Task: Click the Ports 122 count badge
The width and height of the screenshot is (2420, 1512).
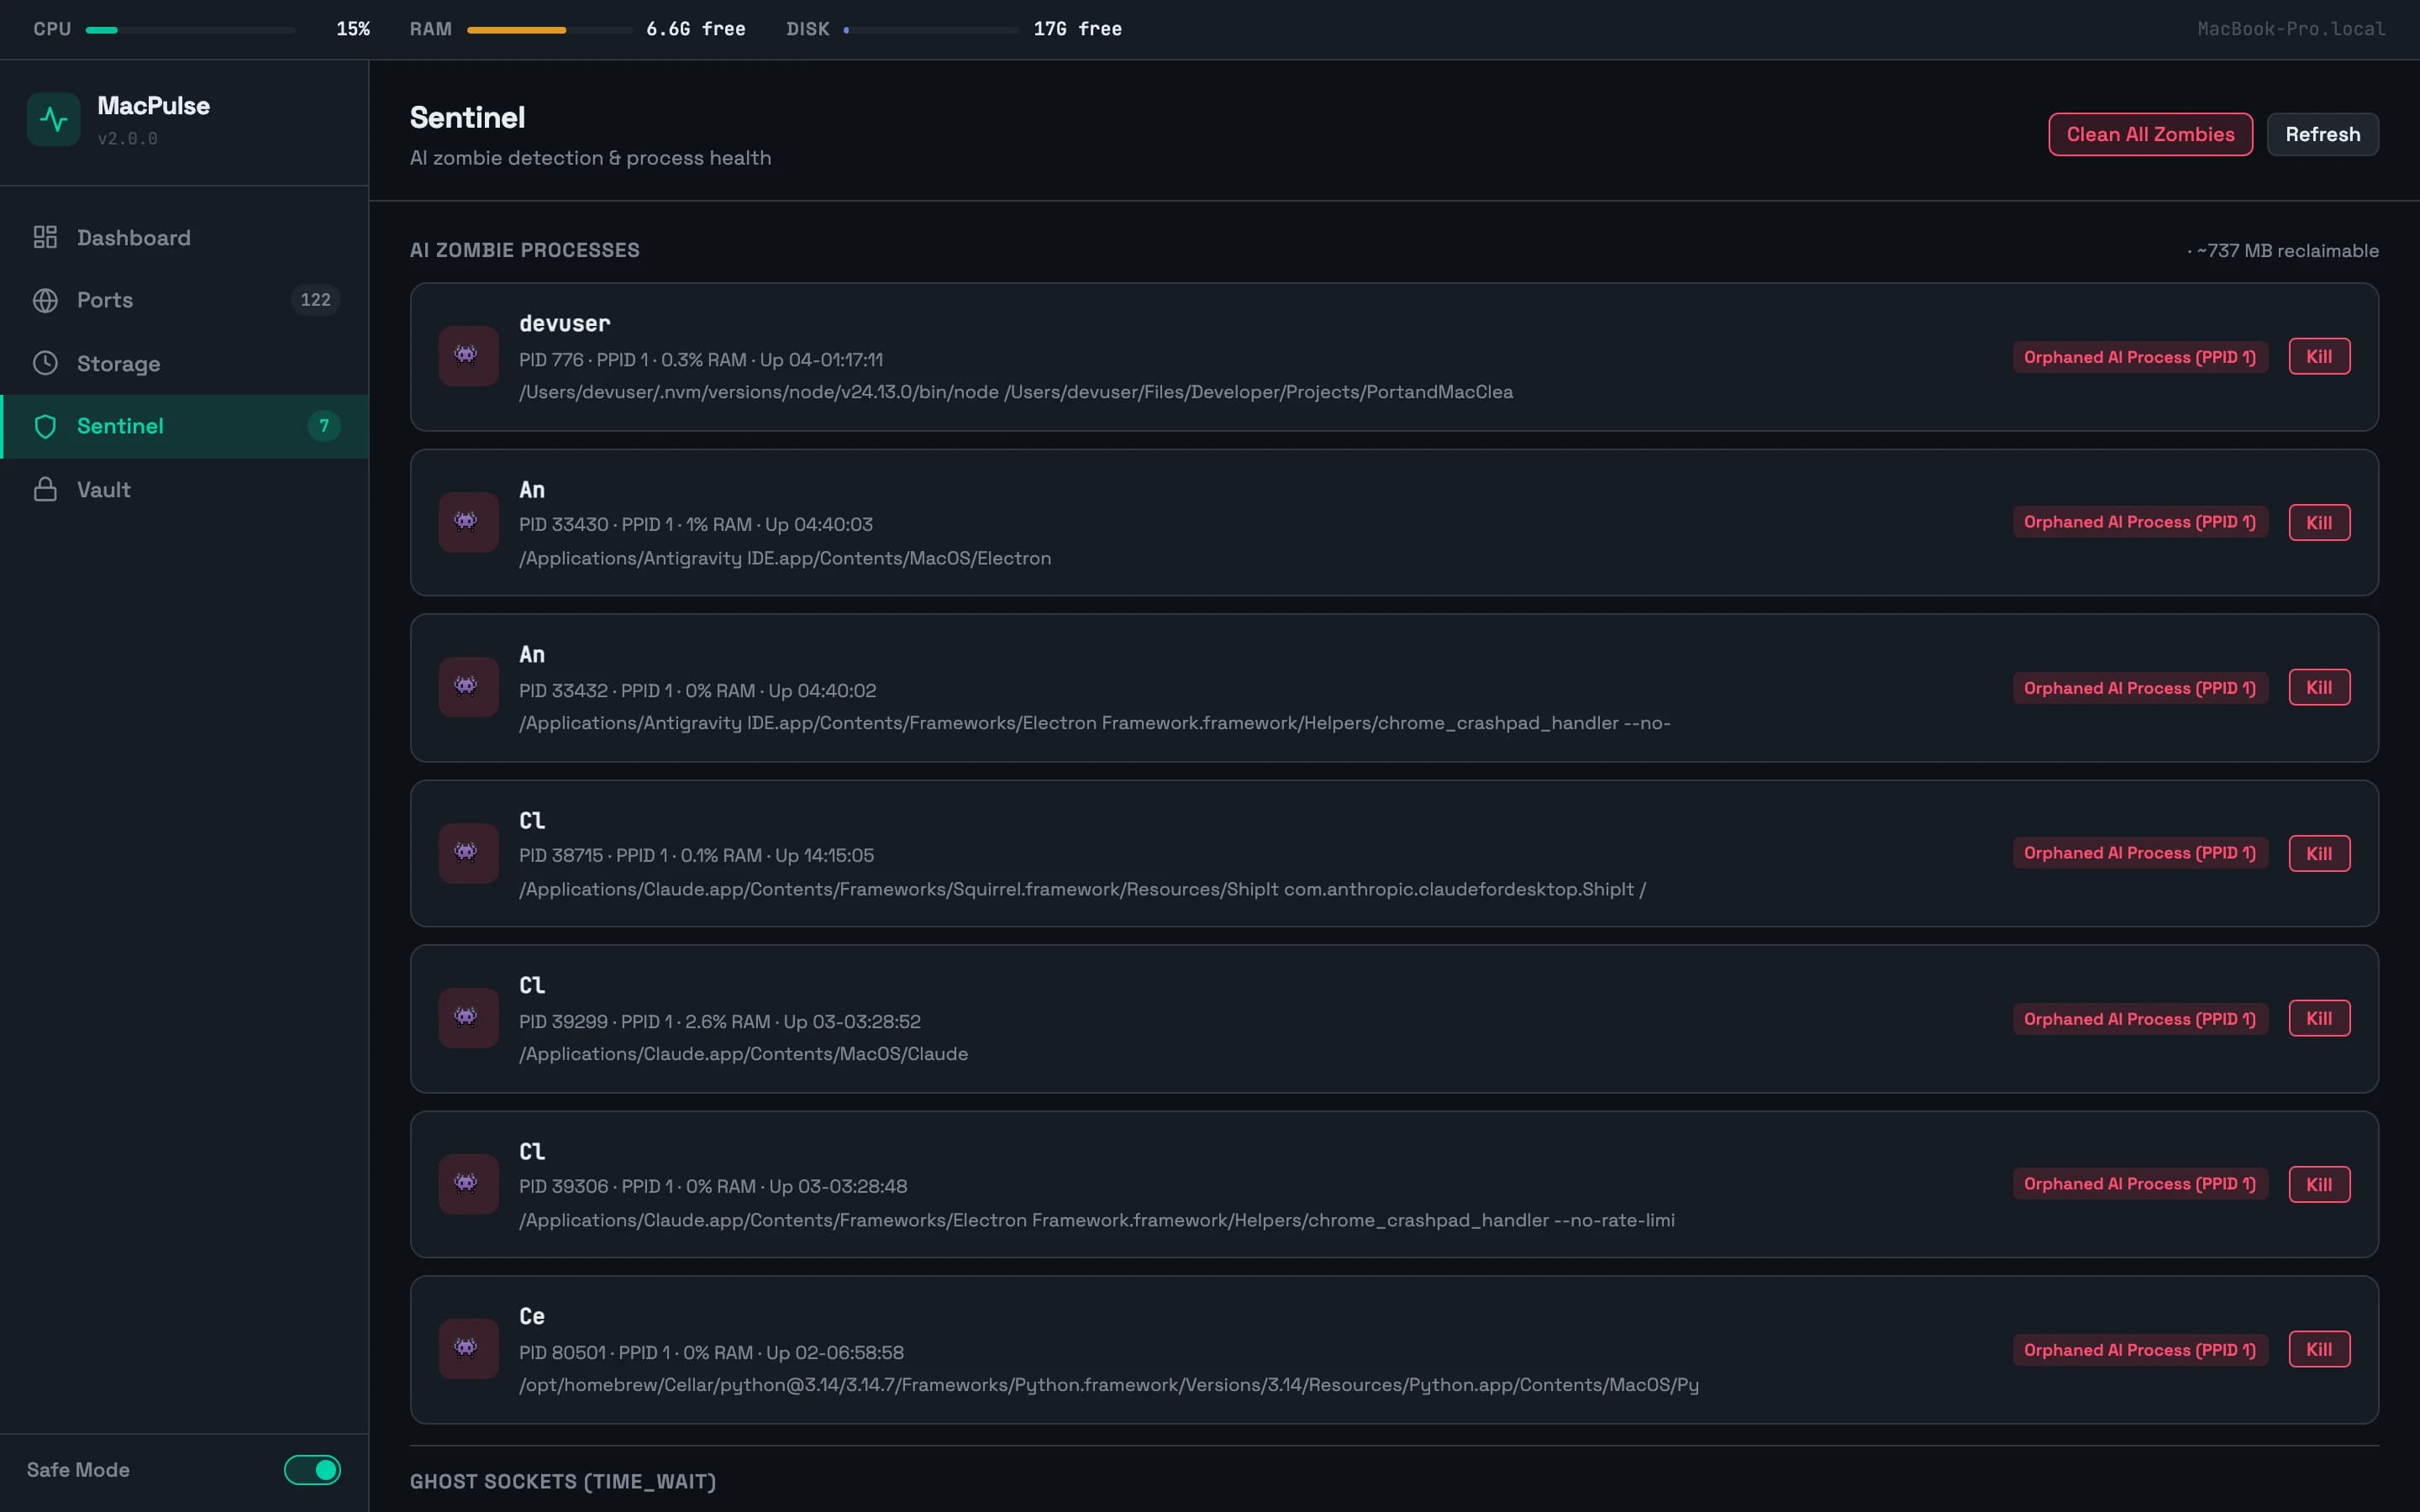Action: pos(316,300)
